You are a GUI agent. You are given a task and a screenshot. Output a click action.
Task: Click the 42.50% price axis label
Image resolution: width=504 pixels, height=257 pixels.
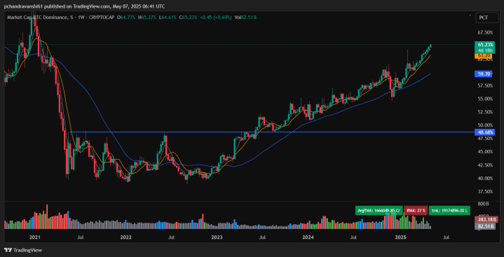pos(485,165)
